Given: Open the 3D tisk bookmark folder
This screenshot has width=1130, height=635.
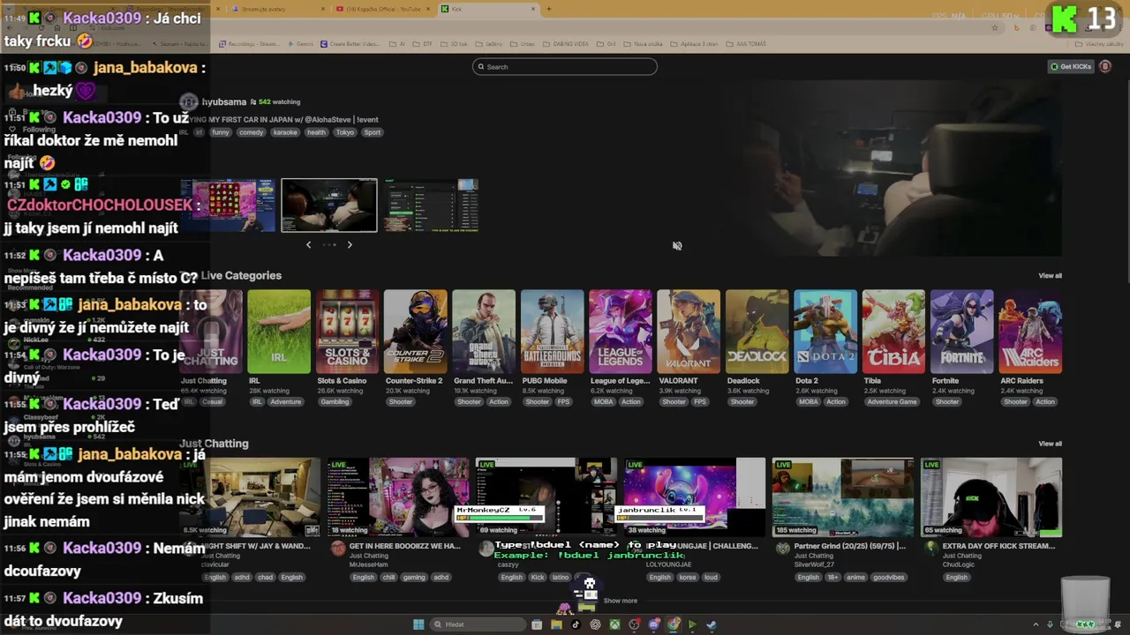Looking at the screenshot, I should 456,44.
